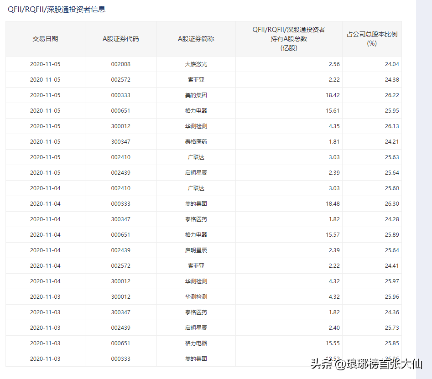Click 泰格医药 in the 2020-11-03 row
The width and height of the screenshot is (432, 379).
(196, 312)
